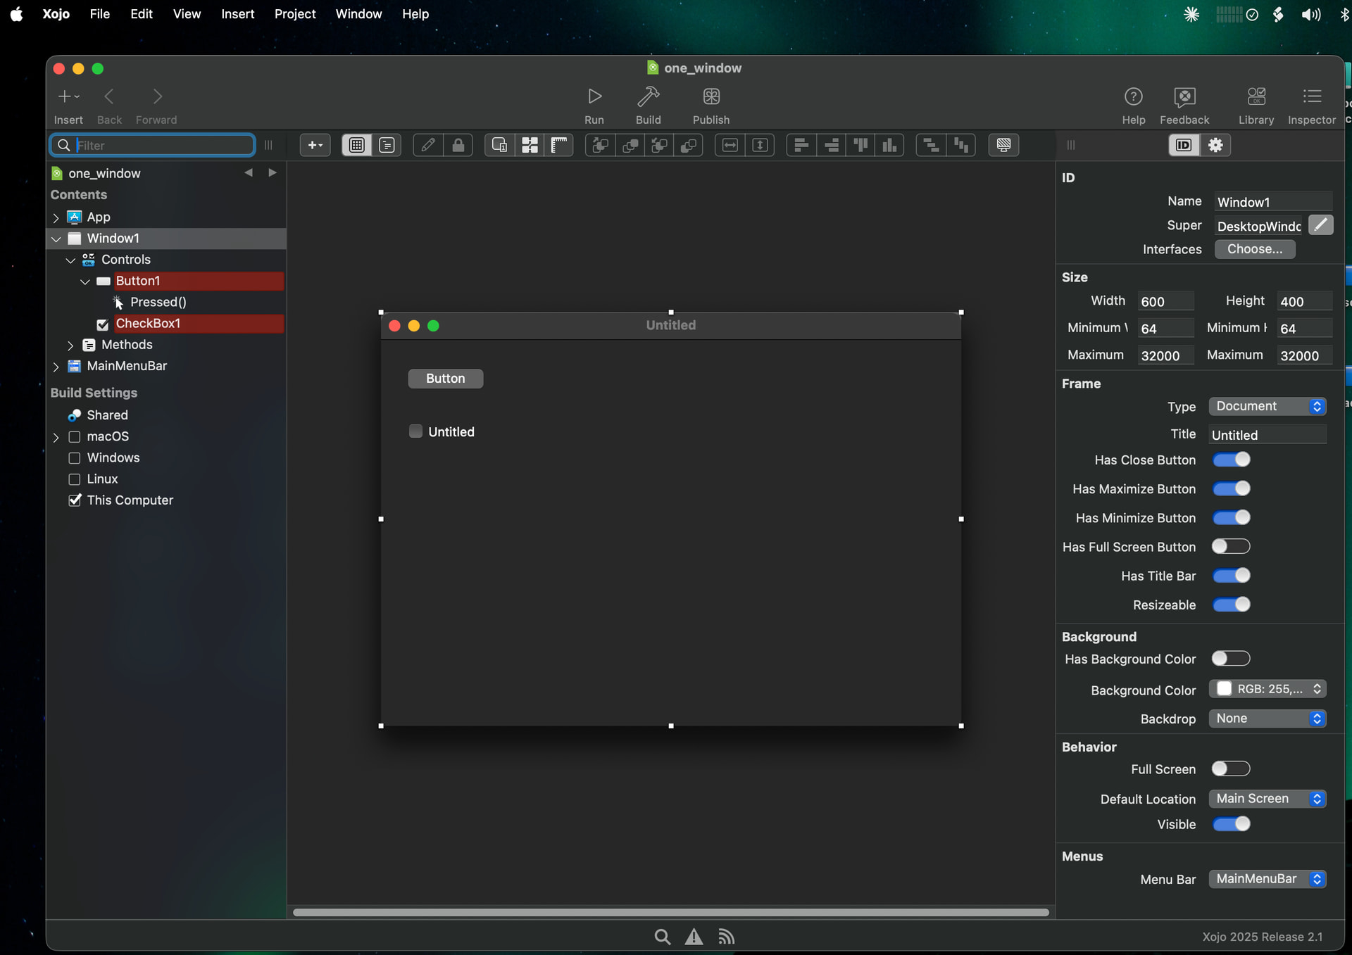The image size is (1352, 955).
Task: Toggle Has Maximize Button switch
Action: [1231, 488]
